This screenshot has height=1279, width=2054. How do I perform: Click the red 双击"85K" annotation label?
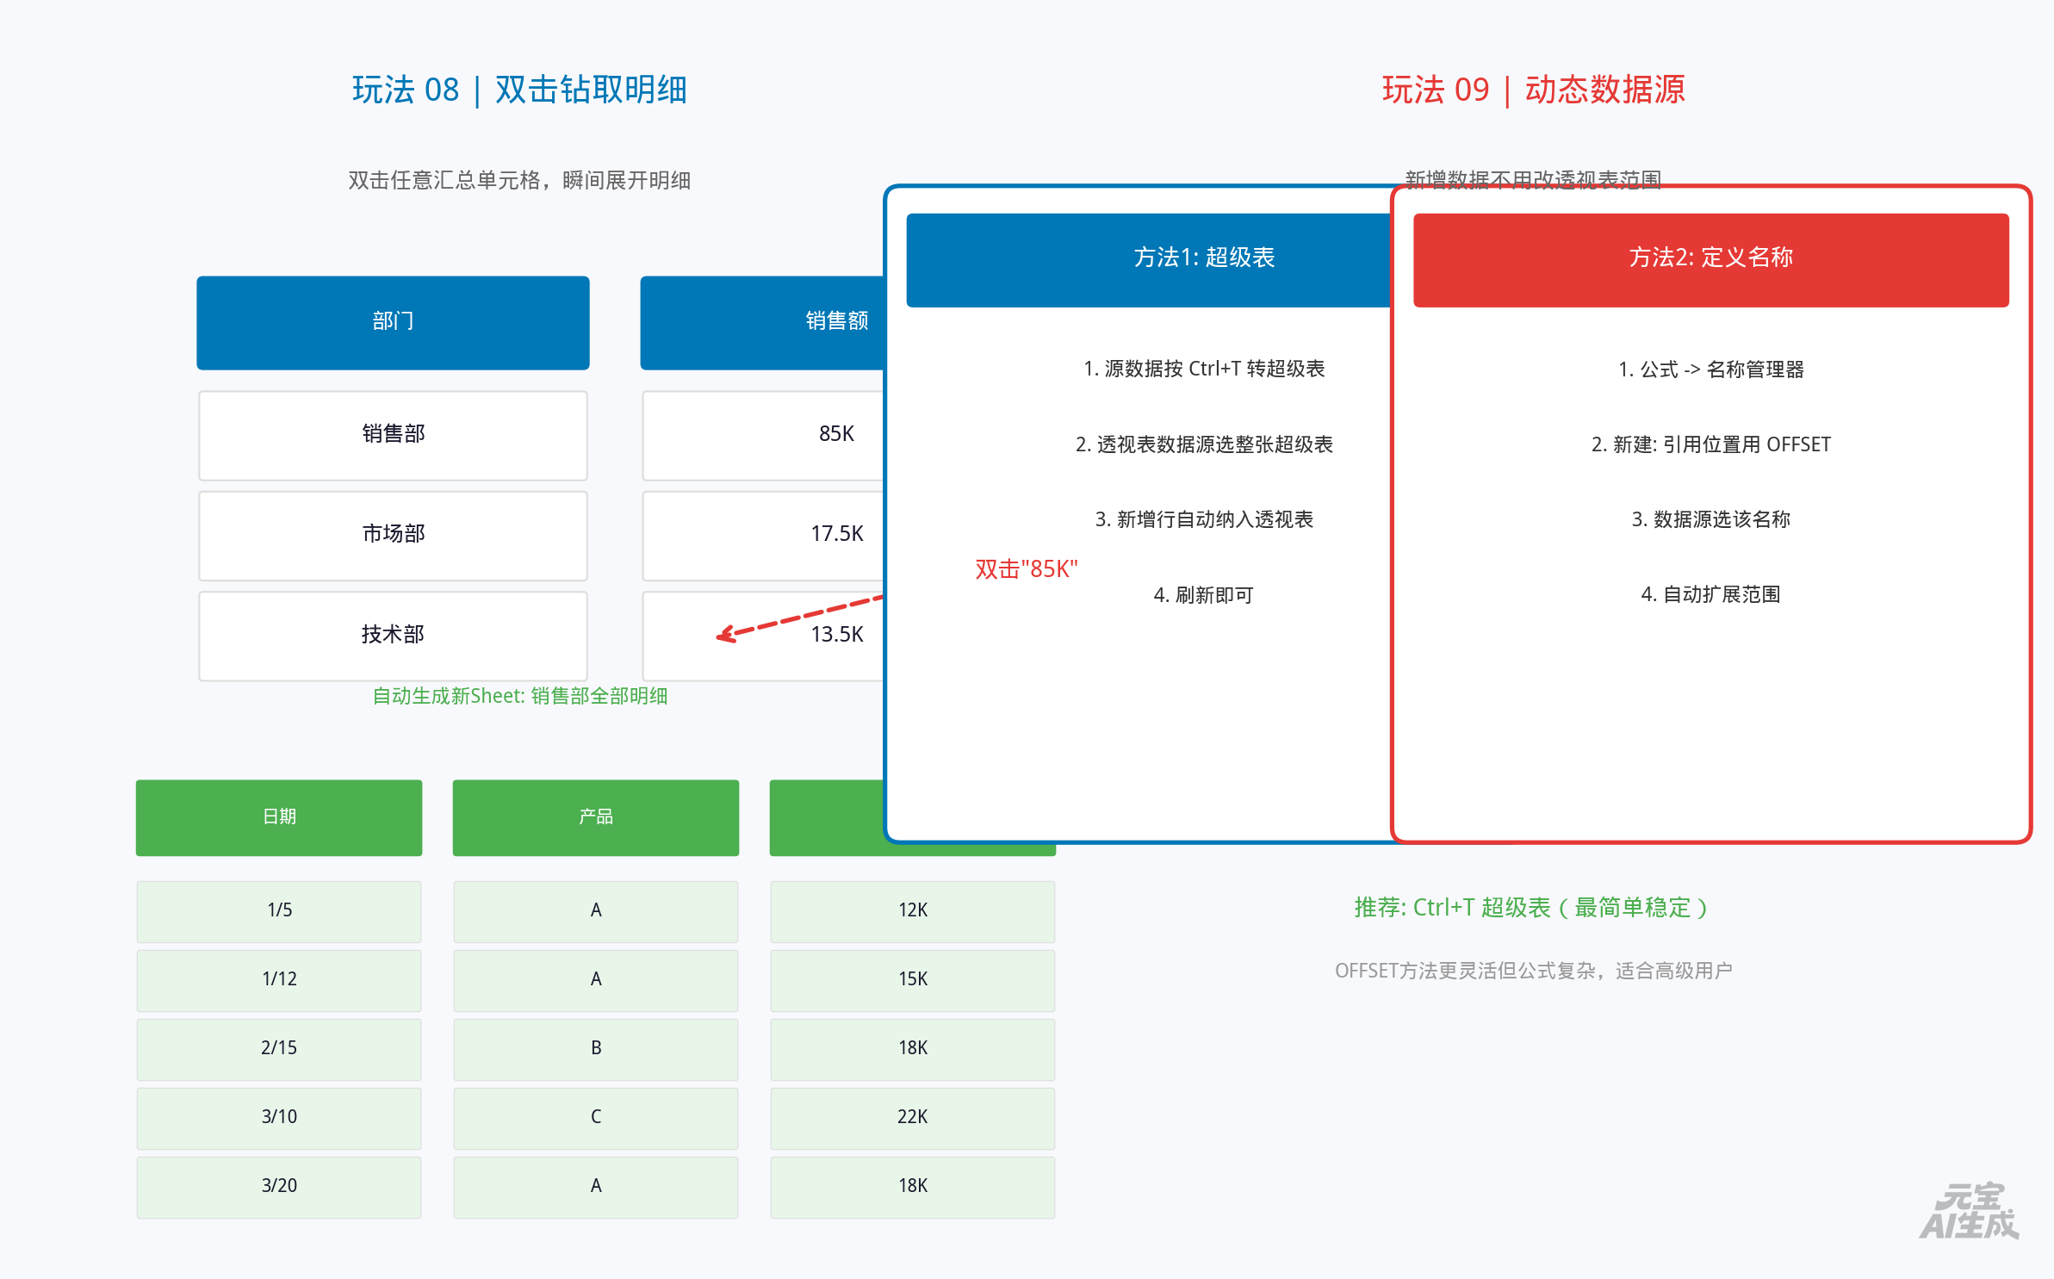(x=1027, y=569)
